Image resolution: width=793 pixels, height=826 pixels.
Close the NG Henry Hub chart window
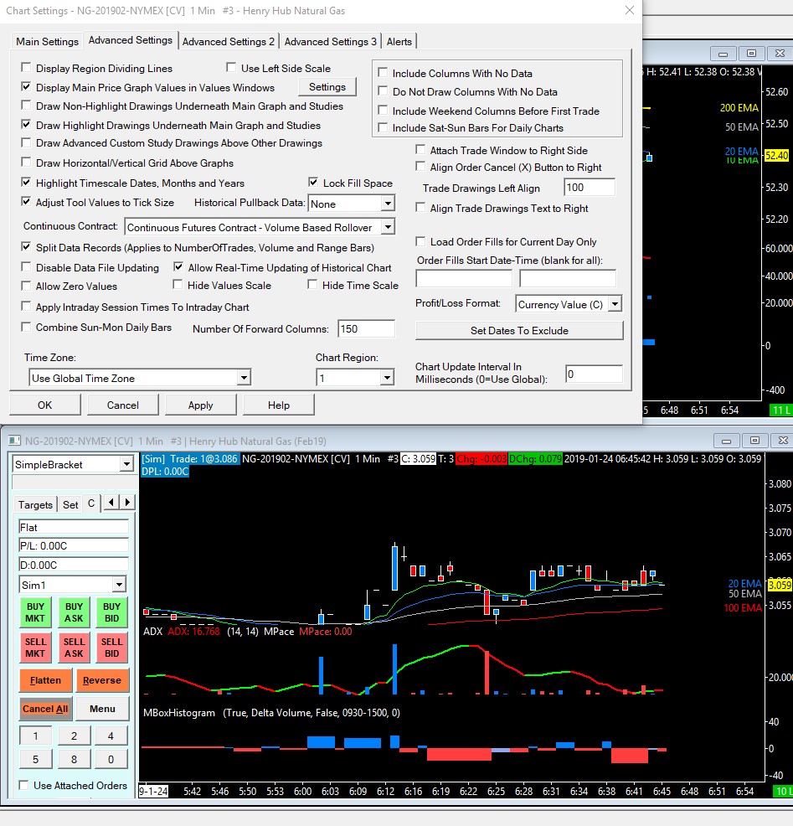coord(783,441)
